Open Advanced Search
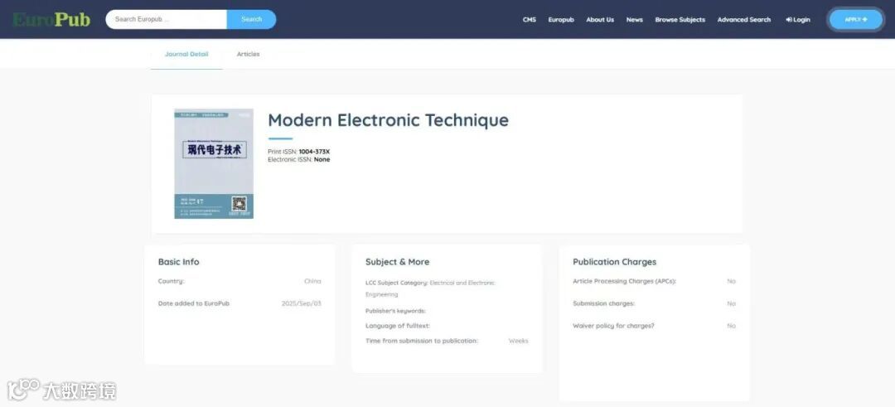Screen dimensions: 895x407 pyautogui.click(x=743, y=19)
